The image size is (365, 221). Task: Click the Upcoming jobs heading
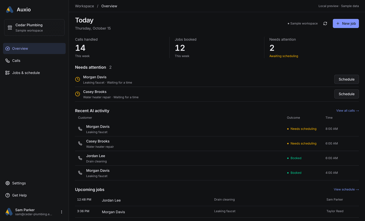[x=90, y=189]
